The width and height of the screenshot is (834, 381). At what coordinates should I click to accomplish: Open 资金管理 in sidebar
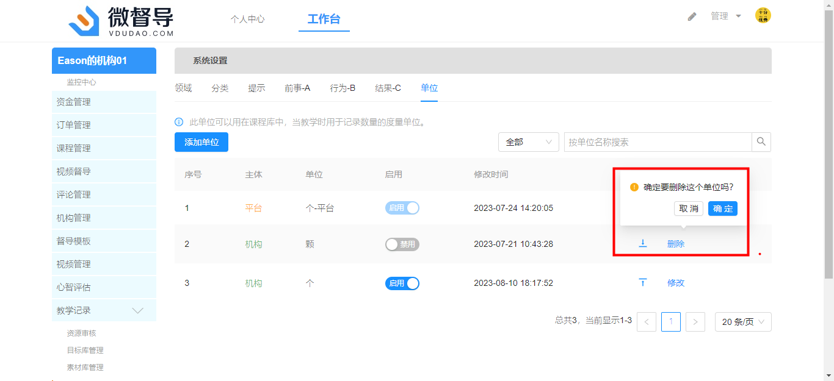point(104,102)
